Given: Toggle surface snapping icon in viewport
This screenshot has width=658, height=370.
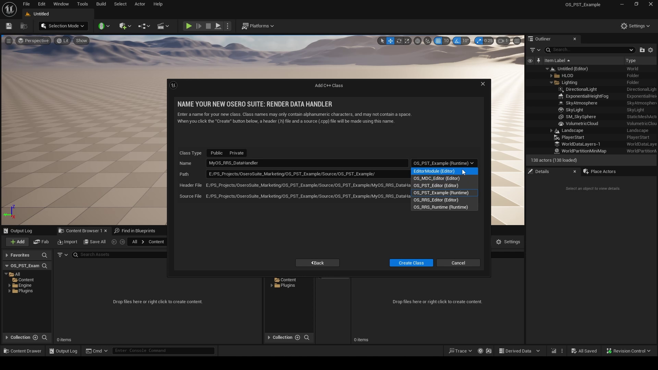Looking at the screenshot, I should pos(427,41).
